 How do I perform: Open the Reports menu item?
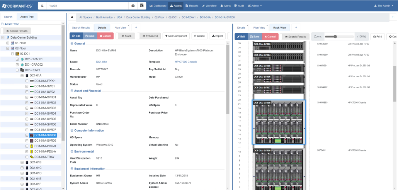tap(192, 6)
